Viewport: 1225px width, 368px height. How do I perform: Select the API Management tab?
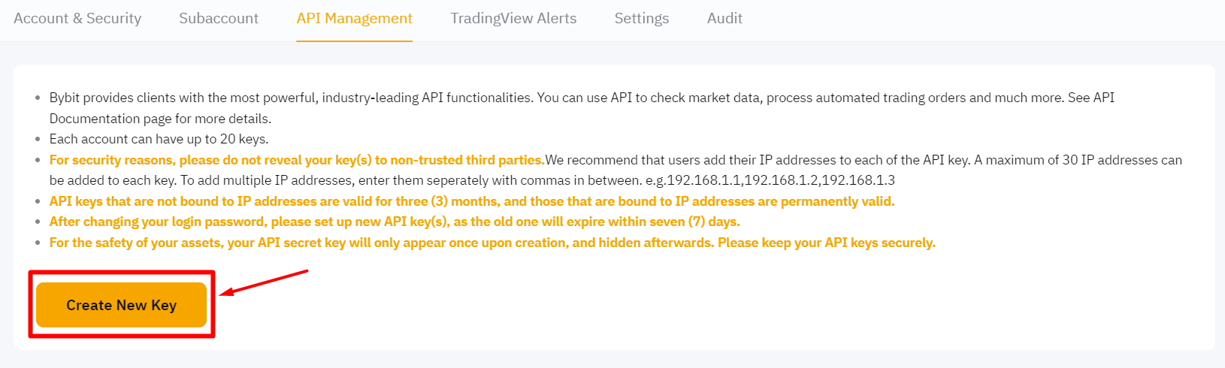pyautogui.click(x=354, y=19)
